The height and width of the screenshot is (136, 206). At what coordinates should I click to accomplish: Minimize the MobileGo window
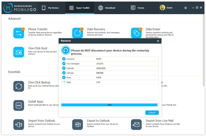point(193,8)
